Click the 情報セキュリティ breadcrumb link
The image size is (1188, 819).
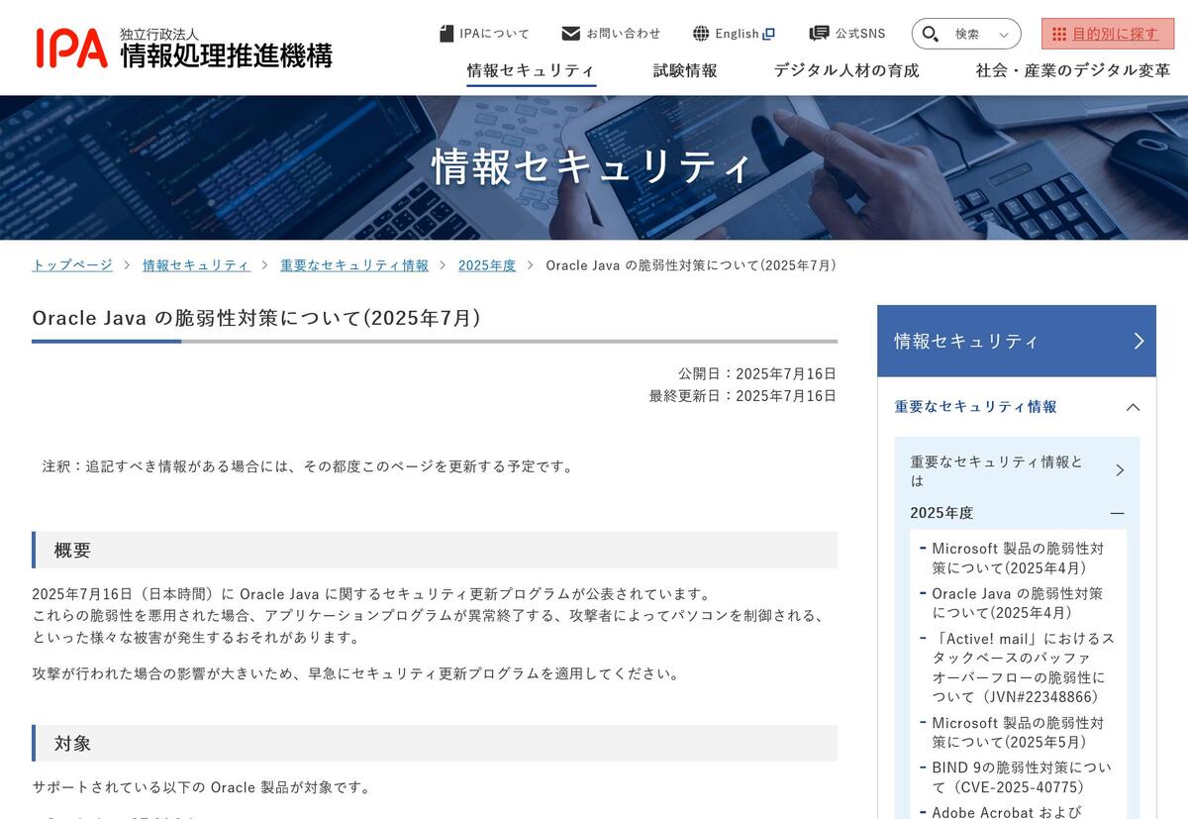(x=196, y=265)
